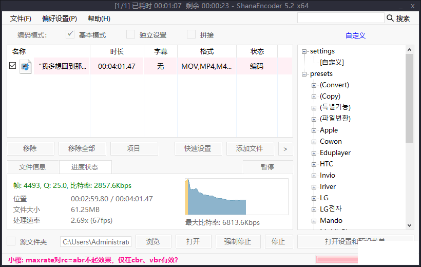Pause encoding with 暂停 button
This screenshot has width=421, height=267.
[267, 167]
